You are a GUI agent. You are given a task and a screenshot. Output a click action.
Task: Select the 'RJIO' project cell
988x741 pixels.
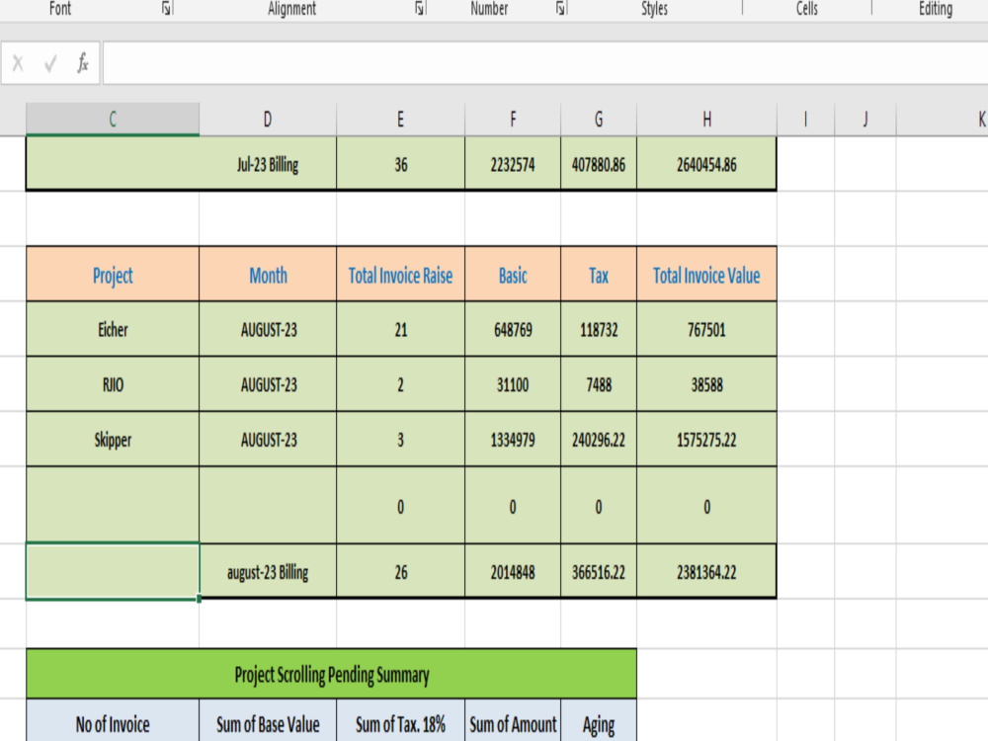[x=113, y=384]
